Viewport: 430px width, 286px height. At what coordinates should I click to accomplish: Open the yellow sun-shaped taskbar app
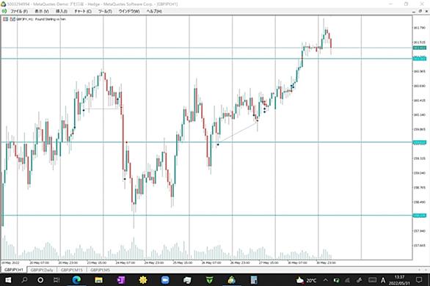tap(143, 280)
